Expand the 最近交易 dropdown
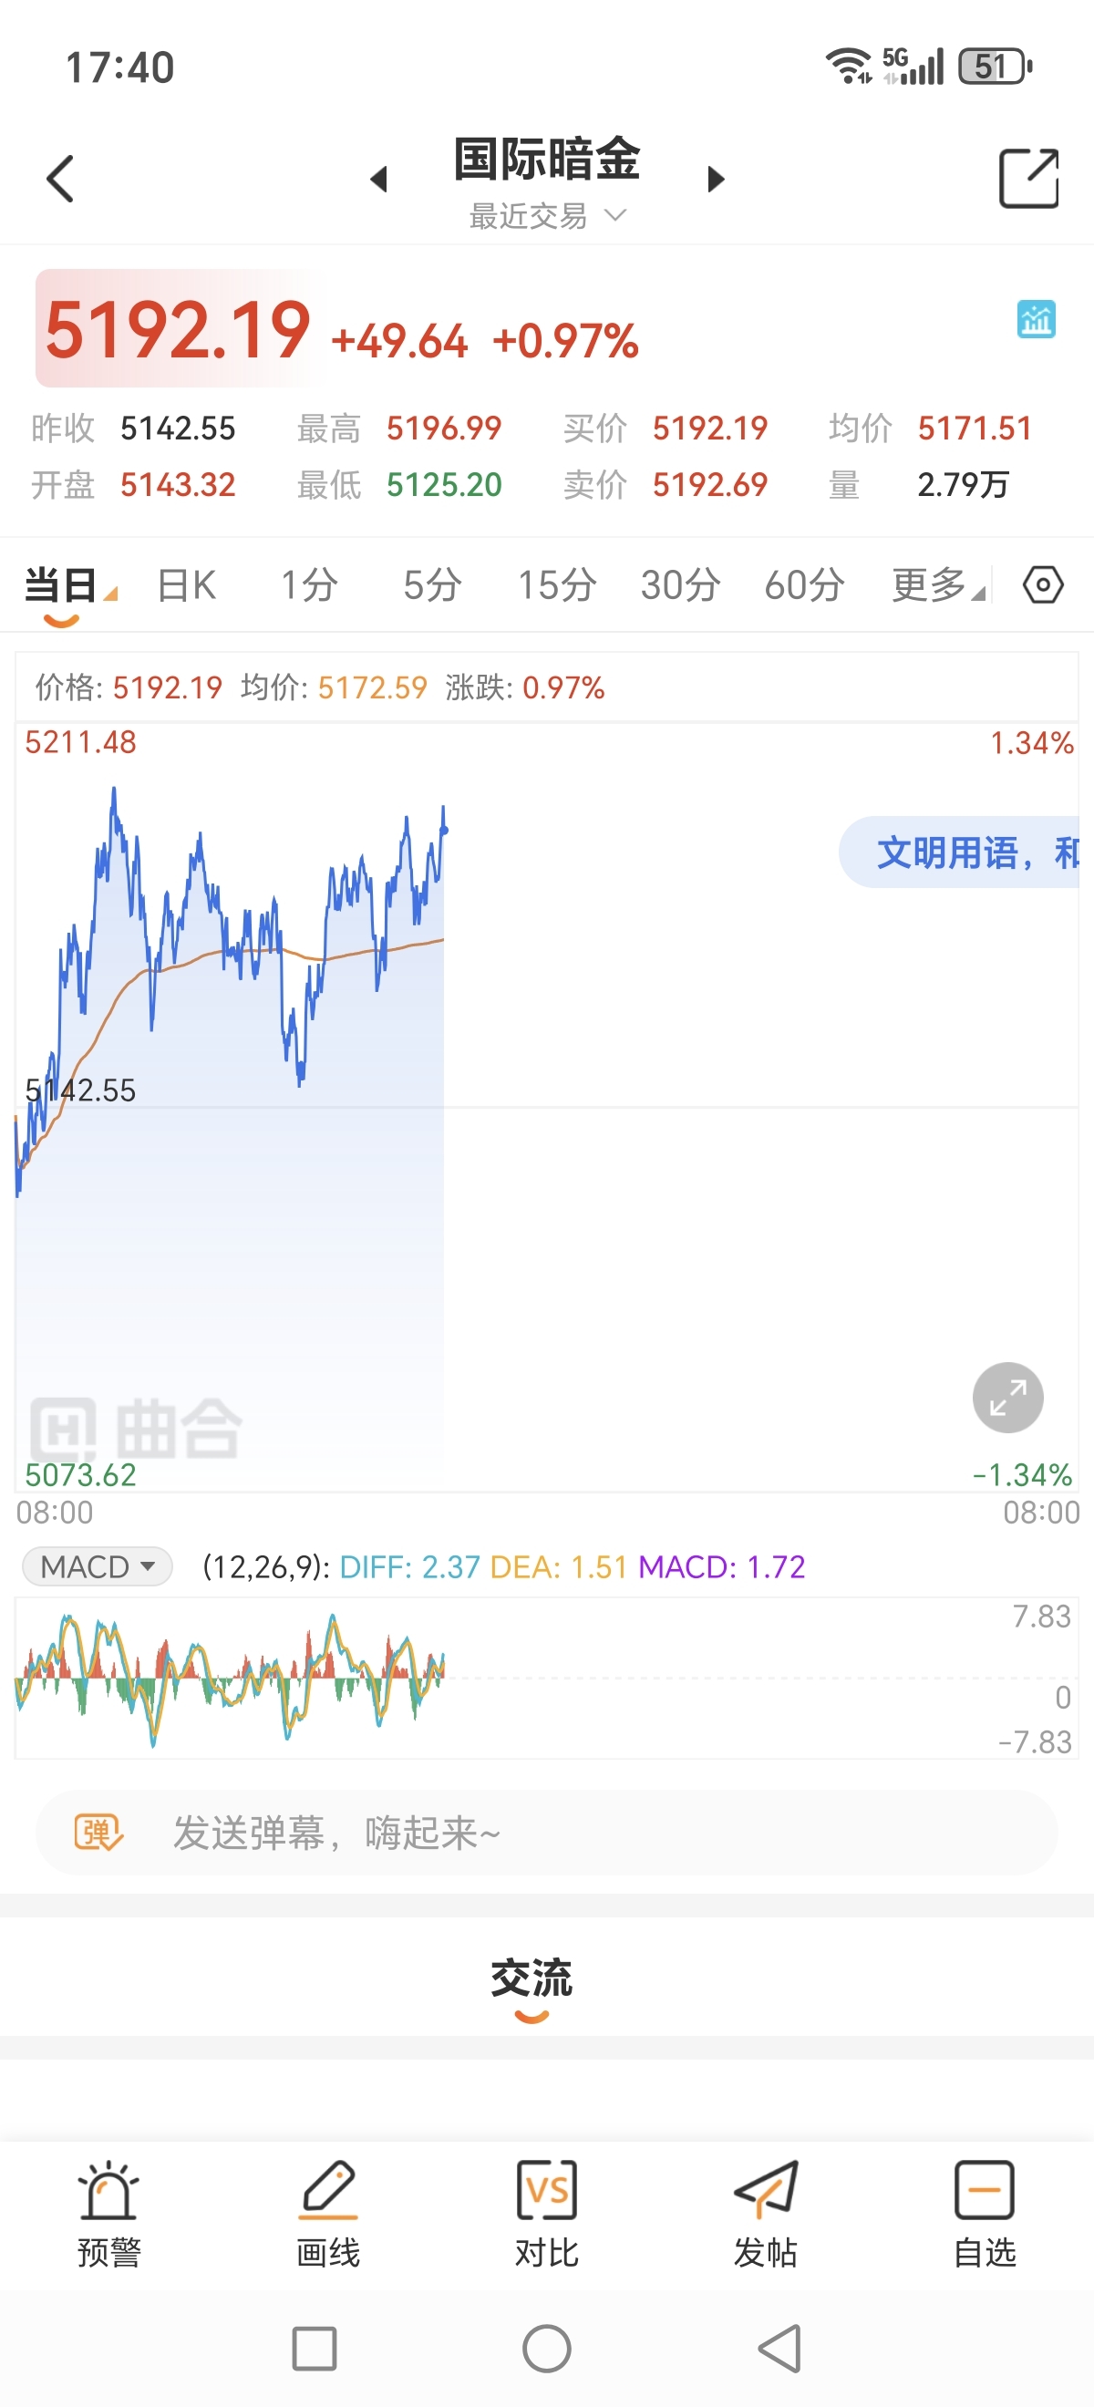The image size is (1094, 2407). [x=546, y=216]
